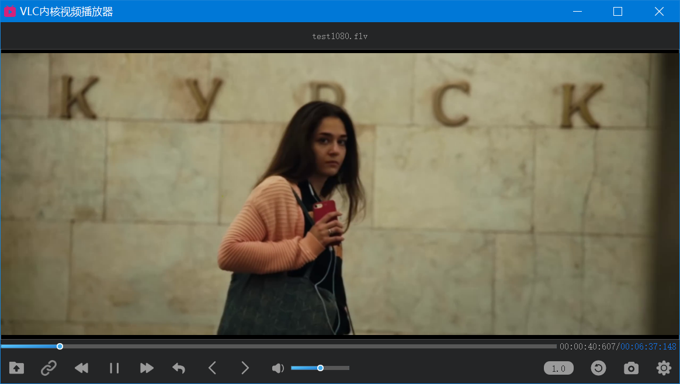Minimize the player window
Viewport: 680px width, 384px height.
coord(577,11)
